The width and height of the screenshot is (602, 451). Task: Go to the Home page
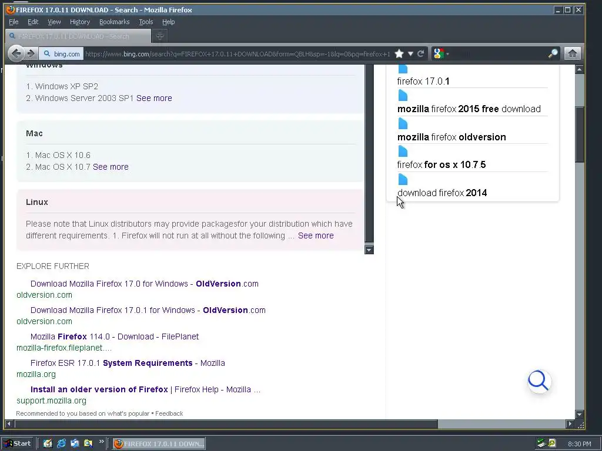573,53
